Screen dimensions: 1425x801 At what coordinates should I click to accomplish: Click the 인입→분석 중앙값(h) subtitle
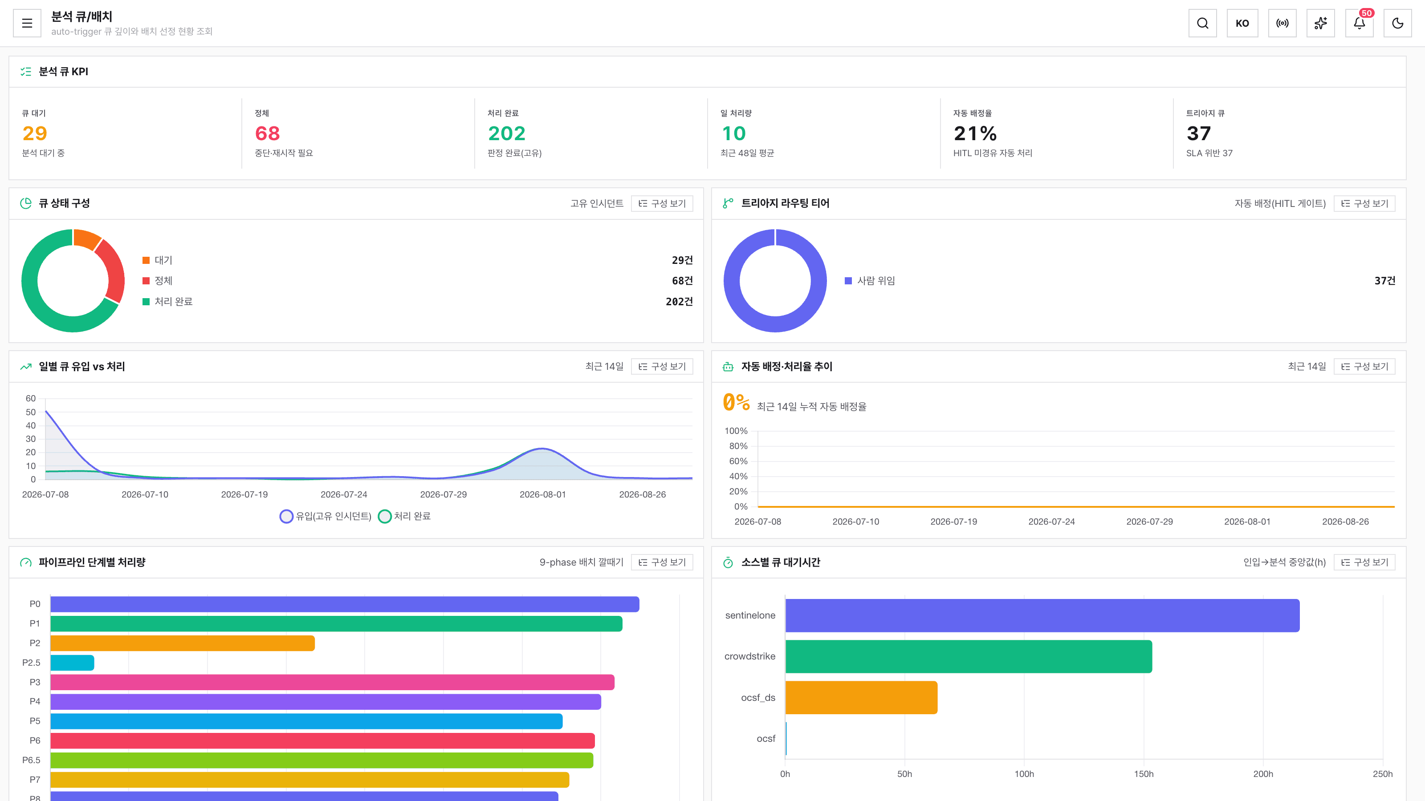pos(1284,562)
